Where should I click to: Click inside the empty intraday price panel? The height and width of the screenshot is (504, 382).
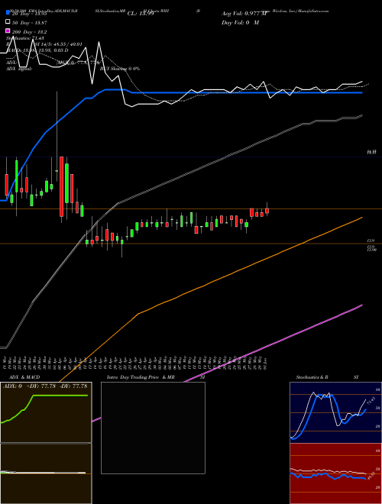pyautogui.click(x=153, y=428)
